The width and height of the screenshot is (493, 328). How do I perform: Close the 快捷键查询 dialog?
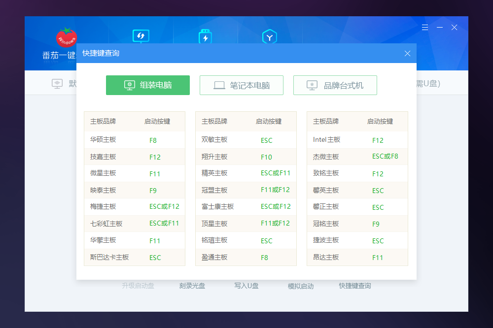click(408, 53)
